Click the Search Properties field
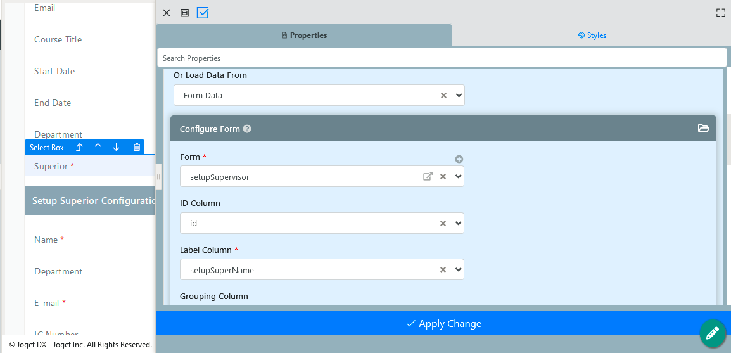The width and height of the screenshot is (731, 353). (442, 58)
